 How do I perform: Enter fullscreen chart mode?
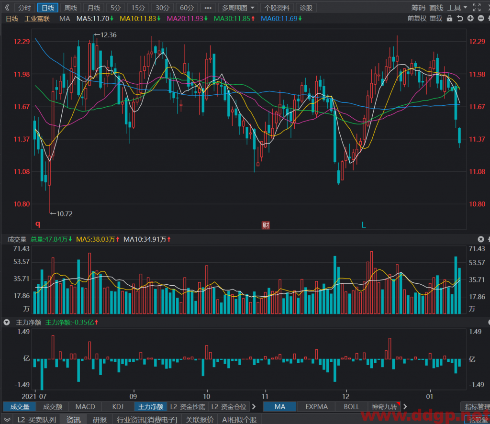[477, 8]
